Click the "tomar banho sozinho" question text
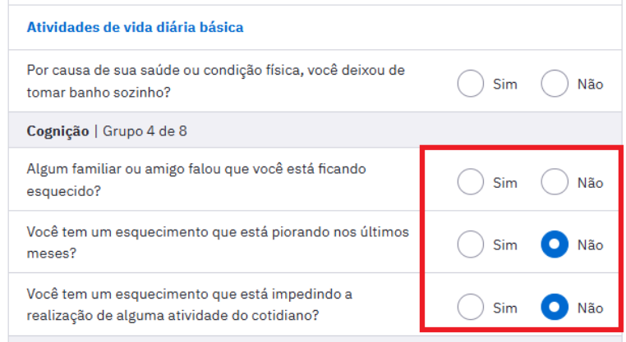Image resolution: width=626 pixels, height=342 pixels. pos(99,93)
